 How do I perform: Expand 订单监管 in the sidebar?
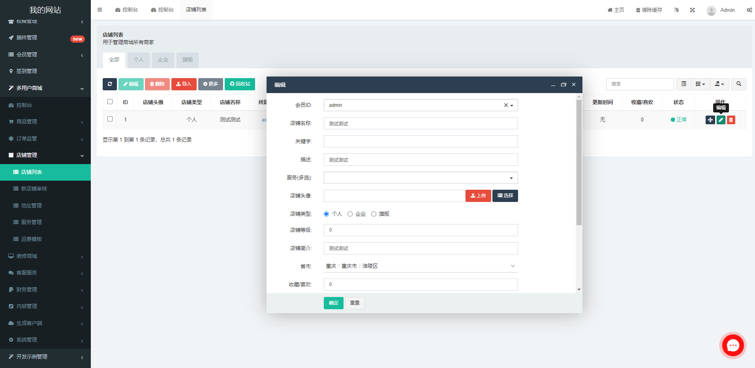tap(45, 138)
